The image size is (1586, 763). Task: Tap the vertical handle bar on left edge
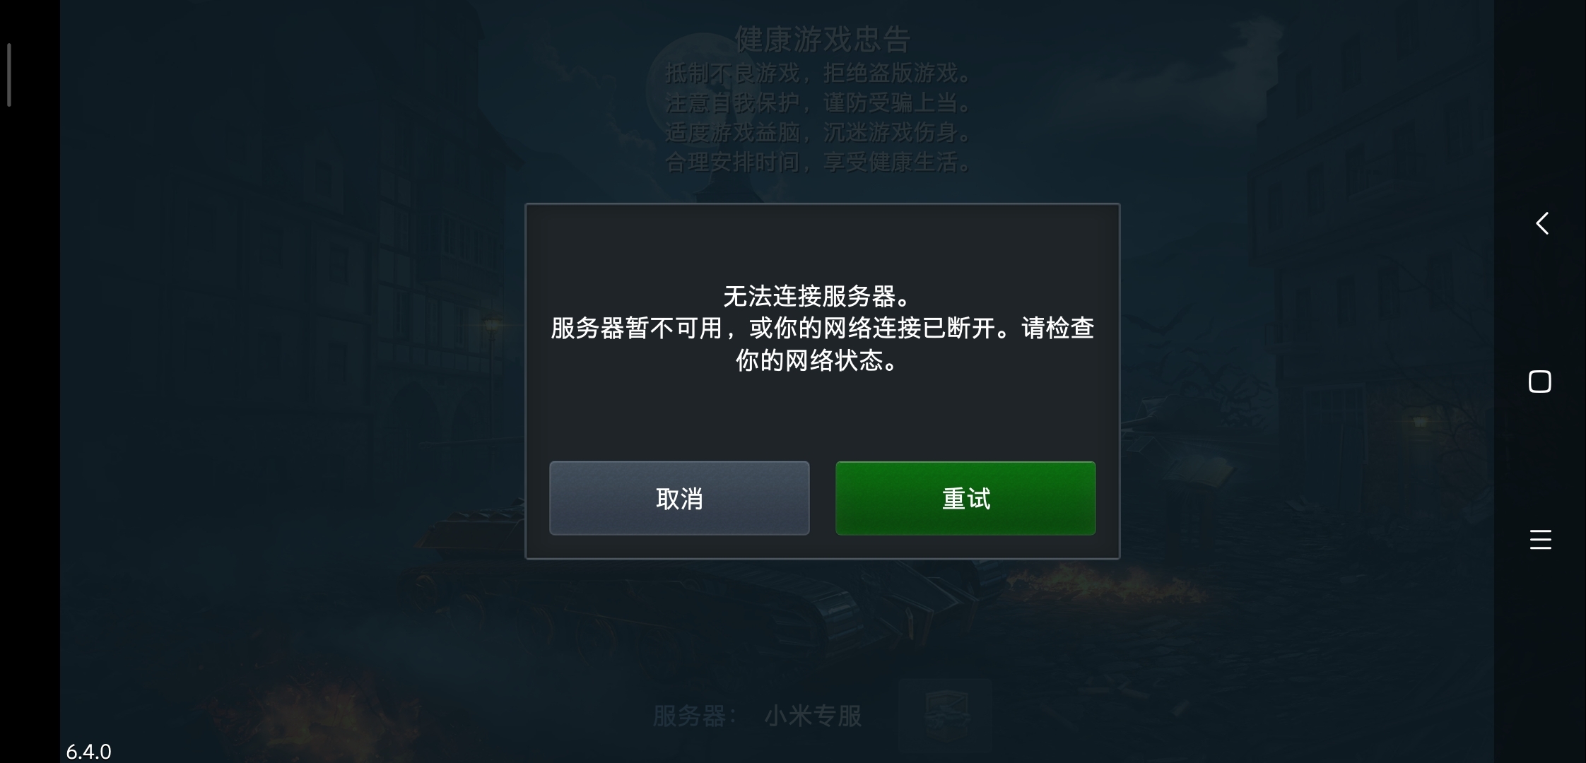tap(8, 75)
